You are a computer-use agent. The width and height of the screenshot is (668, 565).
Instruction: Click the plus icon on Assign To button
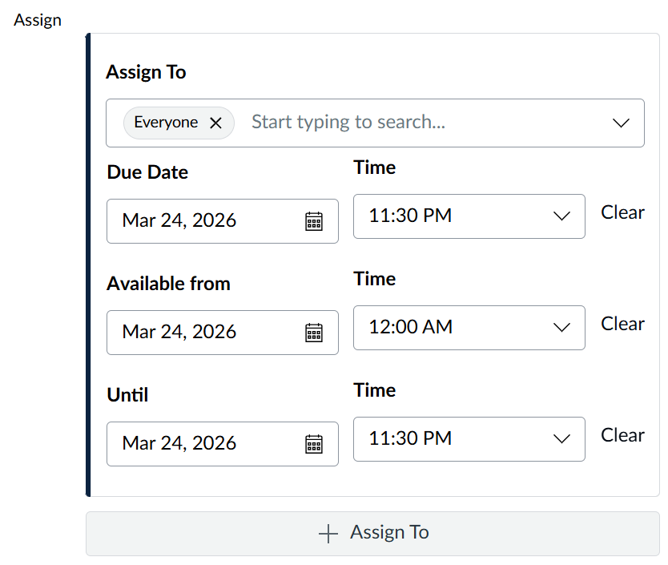(328, 534)
